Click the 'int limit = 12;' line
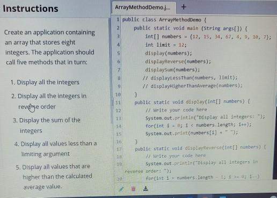The width and height of the screenshot is (277, 198). 166,45
